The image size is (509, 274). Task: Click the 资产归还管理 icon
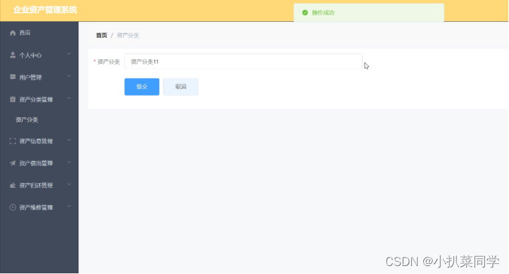(x=13, y=185)
